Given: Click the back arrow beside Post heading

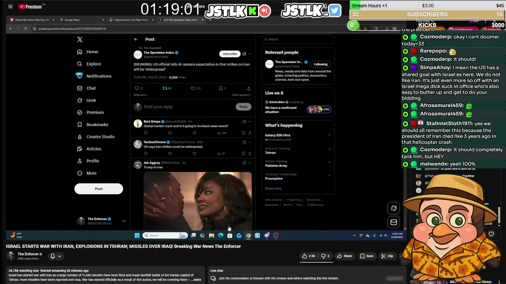Looking at the screenshot, I should (x=136, y=39).
